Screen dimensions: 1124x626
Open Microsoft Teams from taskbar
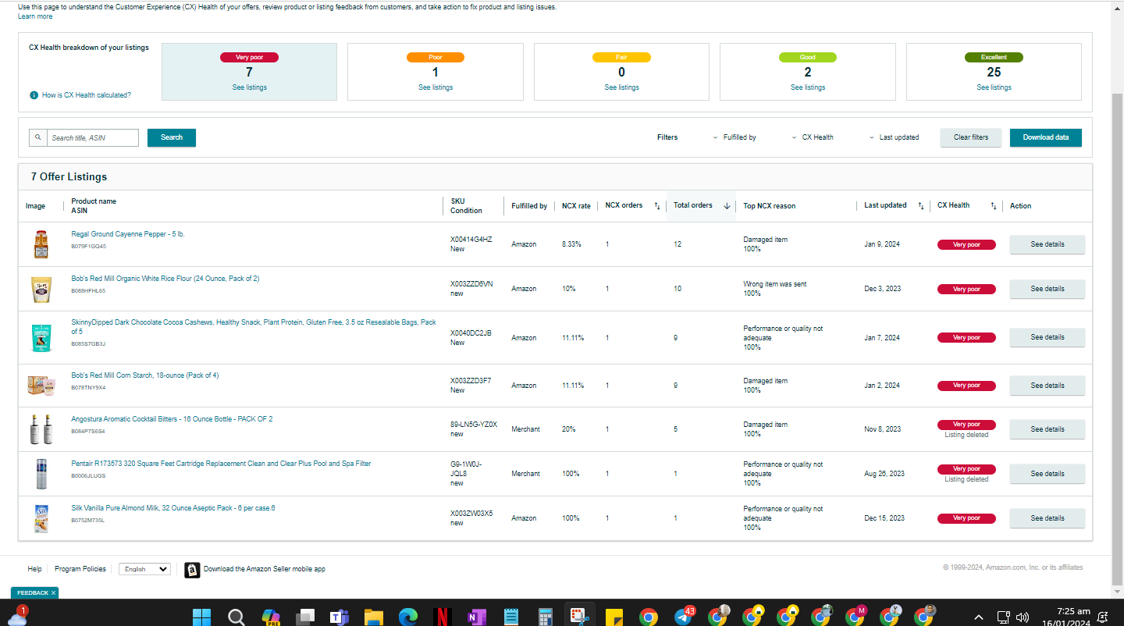pos(340,617)
